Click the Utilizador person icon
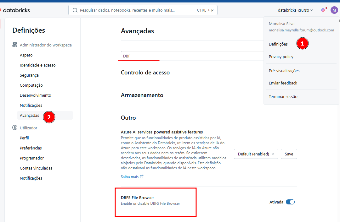The width and height of the screenshot is (340, 222). [15, 128]
